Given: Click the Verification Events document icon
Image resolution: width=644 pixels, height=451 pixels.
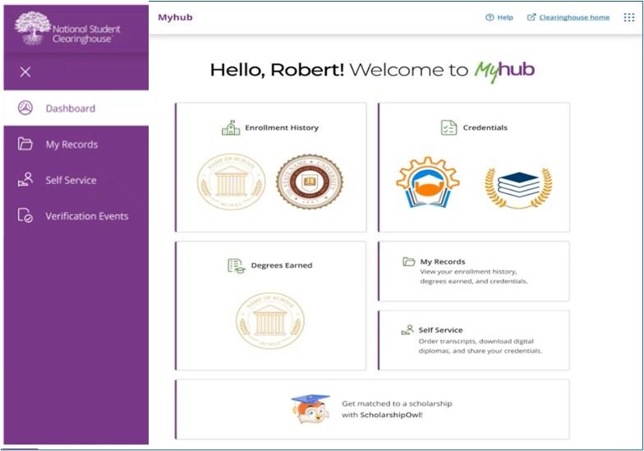Looking at the screenshot, I should [25, 216].
